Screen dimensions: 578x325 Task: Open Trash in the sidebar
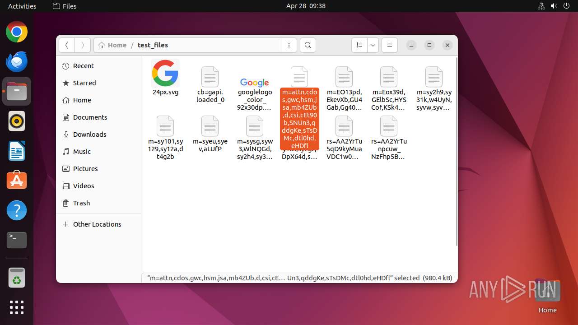click(x=98, y=203)
